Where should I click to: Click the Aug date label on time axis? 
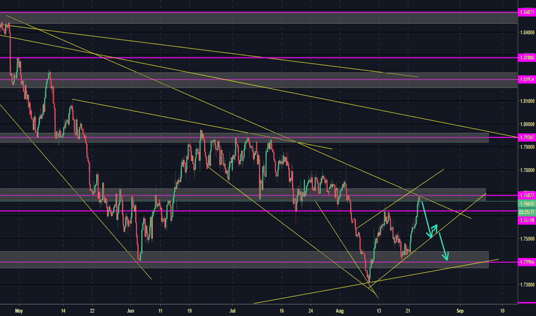coord(339,311)
